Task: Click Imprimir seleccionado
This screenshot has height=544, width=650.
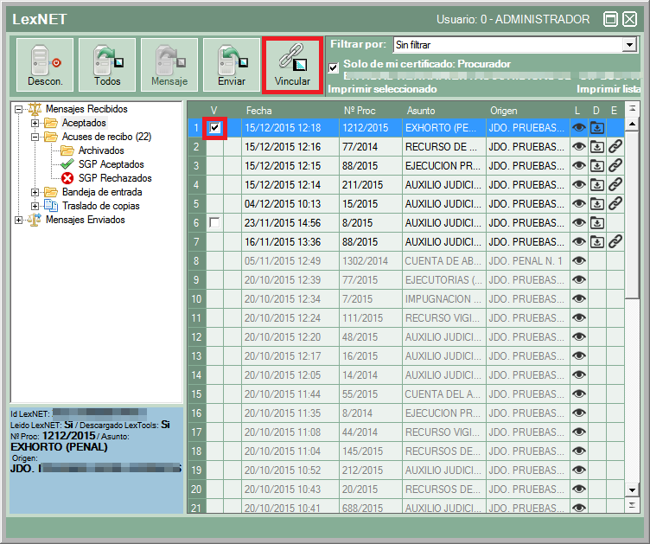Action: (382, 88)
